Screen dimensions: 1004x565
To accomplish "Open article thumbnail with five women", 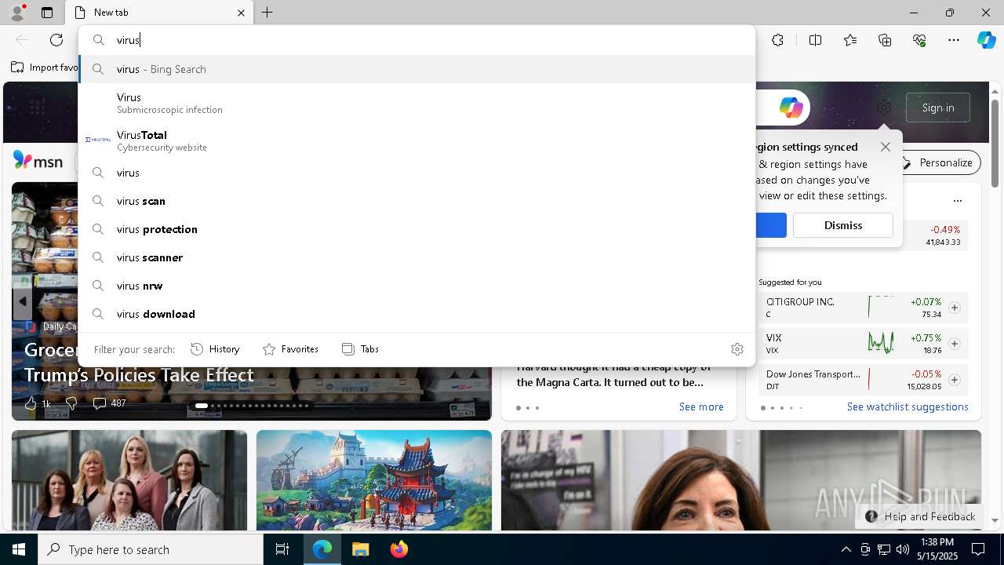I will click(129, 480).
